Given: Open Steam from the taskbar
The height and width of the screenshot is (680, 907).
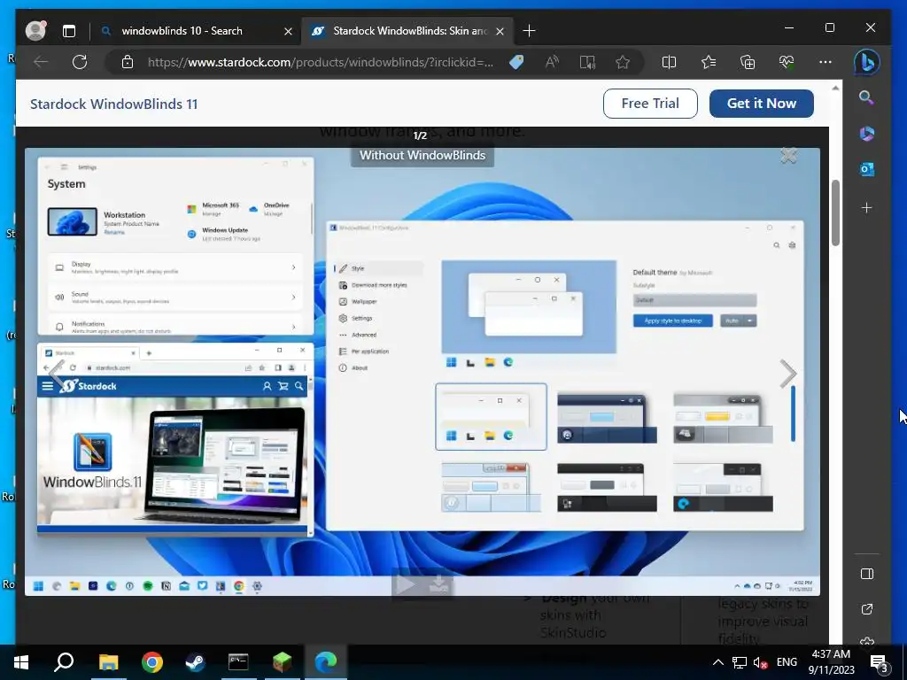Looking at the screenshot, I should coord(195,662).
